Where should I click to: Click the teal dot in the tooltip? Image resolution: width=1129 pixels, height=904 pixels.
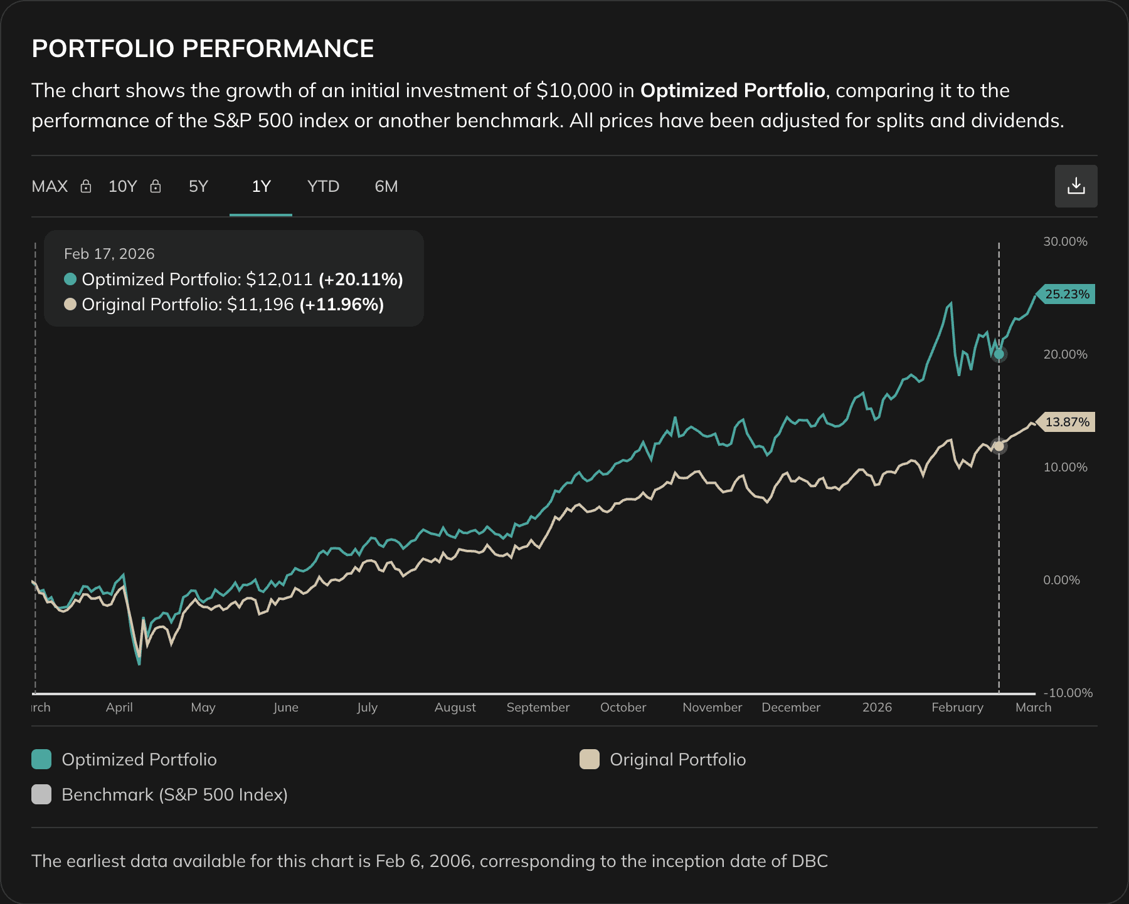tap(71, 279)
